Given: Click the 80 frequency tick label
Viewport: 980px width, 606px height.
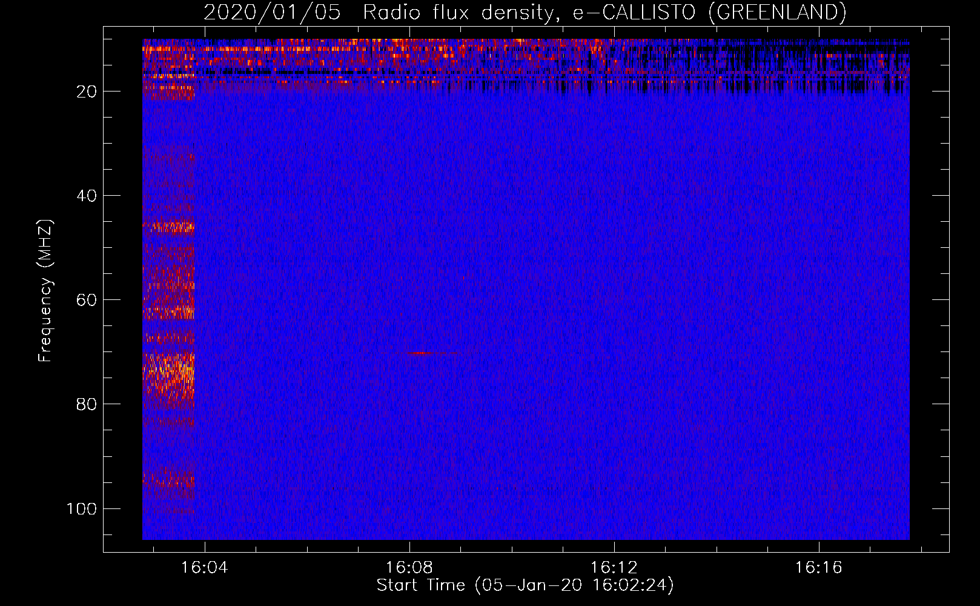Looking at the screenshot, I should tap(87, 404).
